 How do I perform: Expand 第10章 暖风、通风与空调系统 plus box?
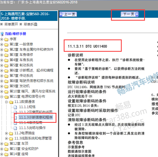2,92
